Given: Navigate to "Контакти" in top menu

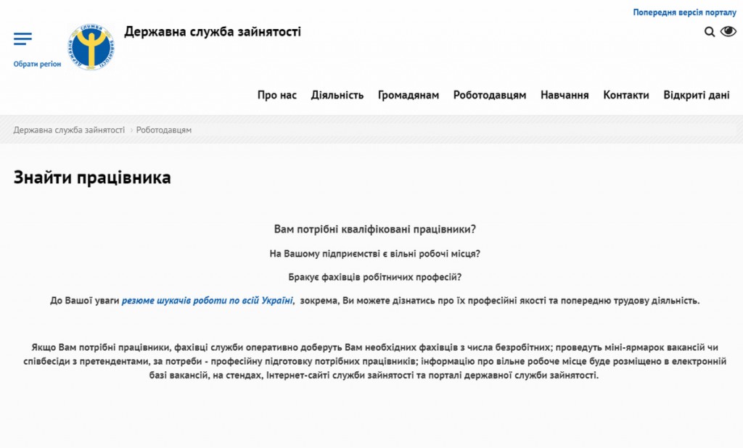Looking at the screenshot, I should (x=626, y=95).
